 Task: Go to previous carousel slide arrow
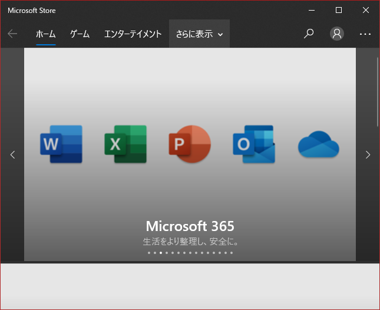[x=12, y=154]
